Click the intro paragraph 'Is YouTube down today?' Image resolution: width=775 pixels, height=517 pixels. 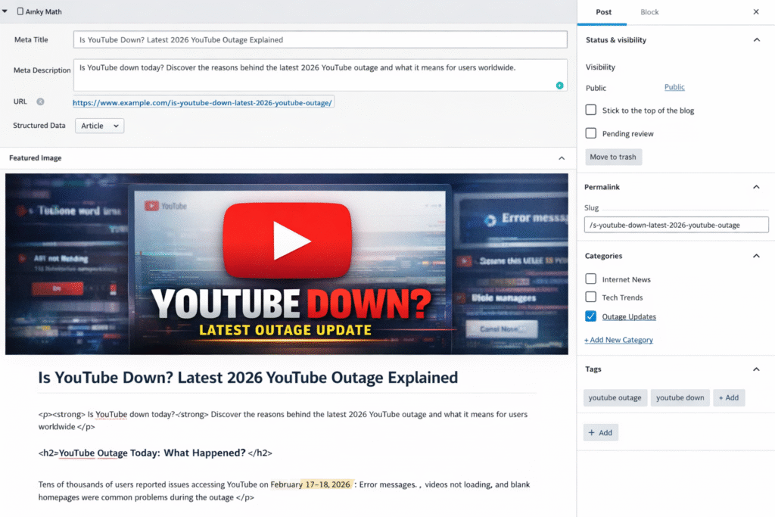283,420
